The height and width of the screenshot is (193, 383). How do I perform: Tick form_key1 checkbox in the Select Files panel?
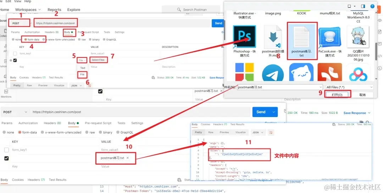point(15,53)
